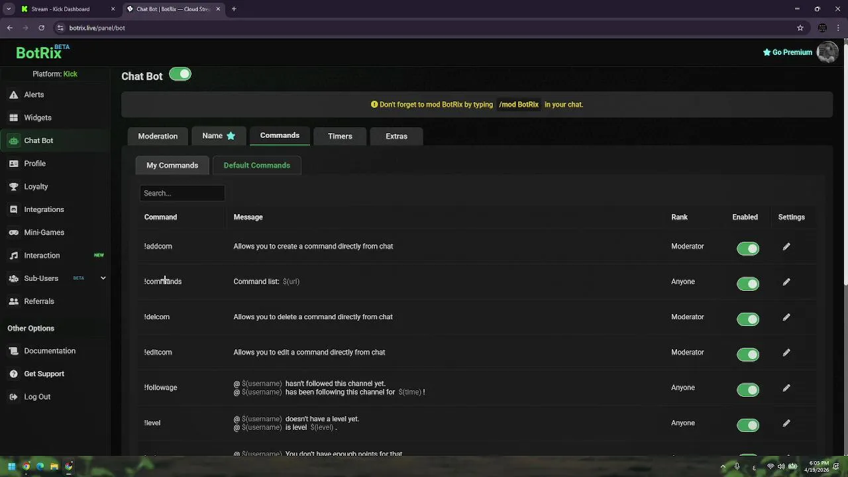Open the Referrals people icon
This screenshot has height=477, width=848.
(13, 301)
